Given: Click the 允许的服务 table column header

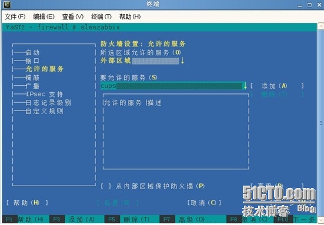Looking at the screenshot, I should pos(123,103).
